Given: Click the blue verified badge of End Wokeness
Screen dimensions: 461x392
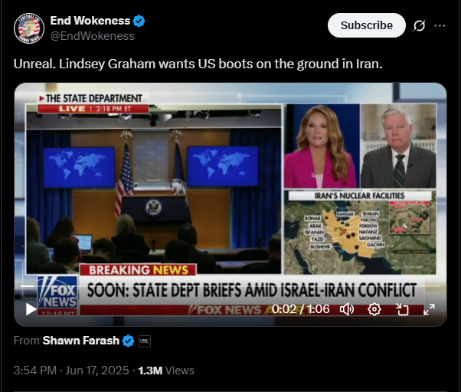Looking at the screenshot, I should coord(139,21).
